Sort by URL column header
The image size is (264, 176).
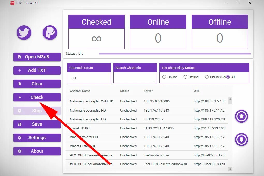pos(196,91)
